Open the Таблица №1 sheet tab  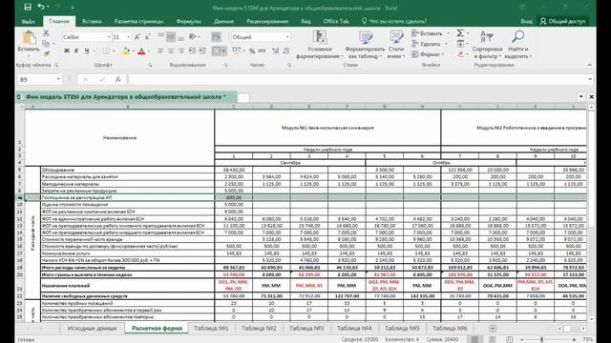(211, 328)
